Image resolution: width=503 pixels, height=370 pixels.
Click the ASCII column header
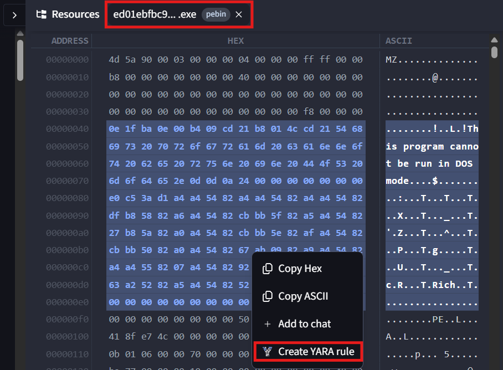399,41
